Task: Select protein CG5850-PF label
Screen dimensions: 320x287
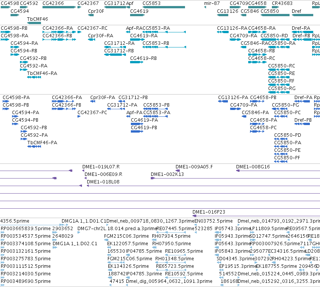Action: pyautogui.click(x=287, y=158)
